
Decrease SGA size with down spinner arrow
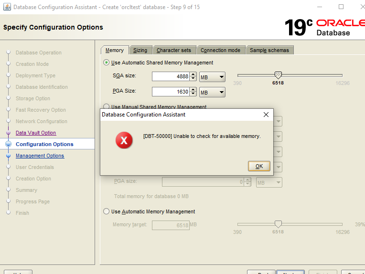pos(193,79)
